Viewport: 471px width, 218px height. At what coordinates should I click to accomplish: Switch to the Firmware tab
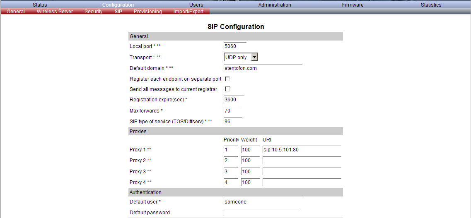353,5
